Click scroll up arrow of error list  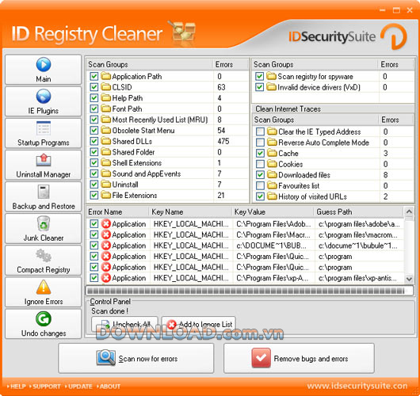pyautogui.click(x=409, y=211)
